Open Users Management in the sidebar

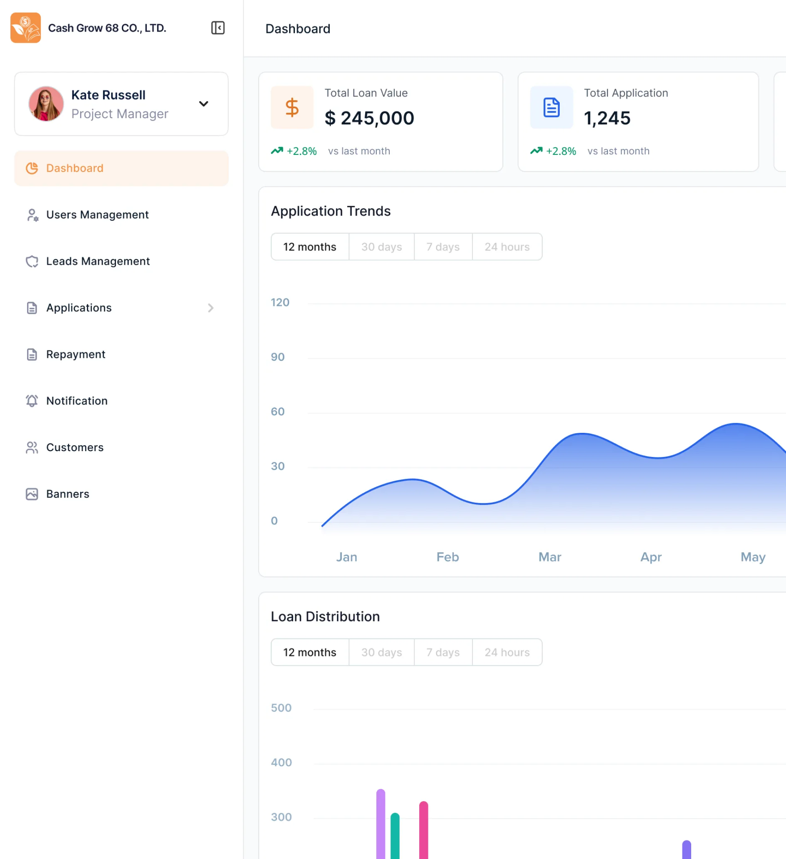121,215
